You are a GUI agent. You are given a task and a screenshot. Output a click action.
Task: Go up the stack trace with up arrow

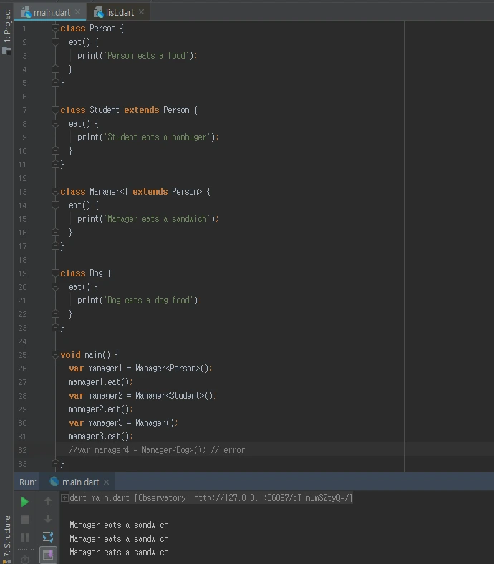[x=48, y=501]
